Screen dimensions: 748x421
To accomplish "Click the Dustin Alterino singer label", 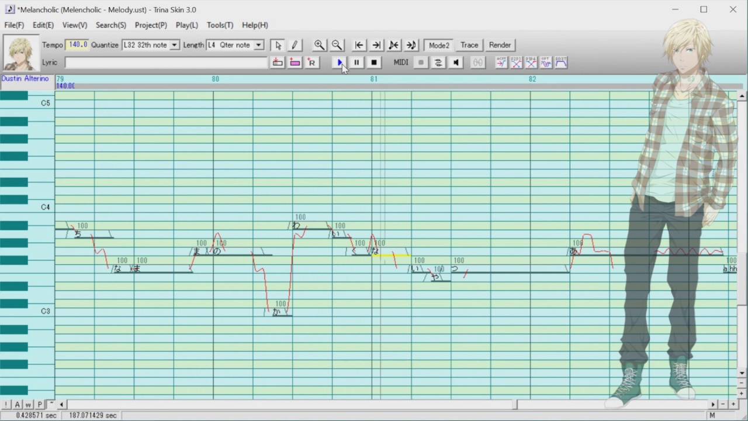I will coord(25,78).
